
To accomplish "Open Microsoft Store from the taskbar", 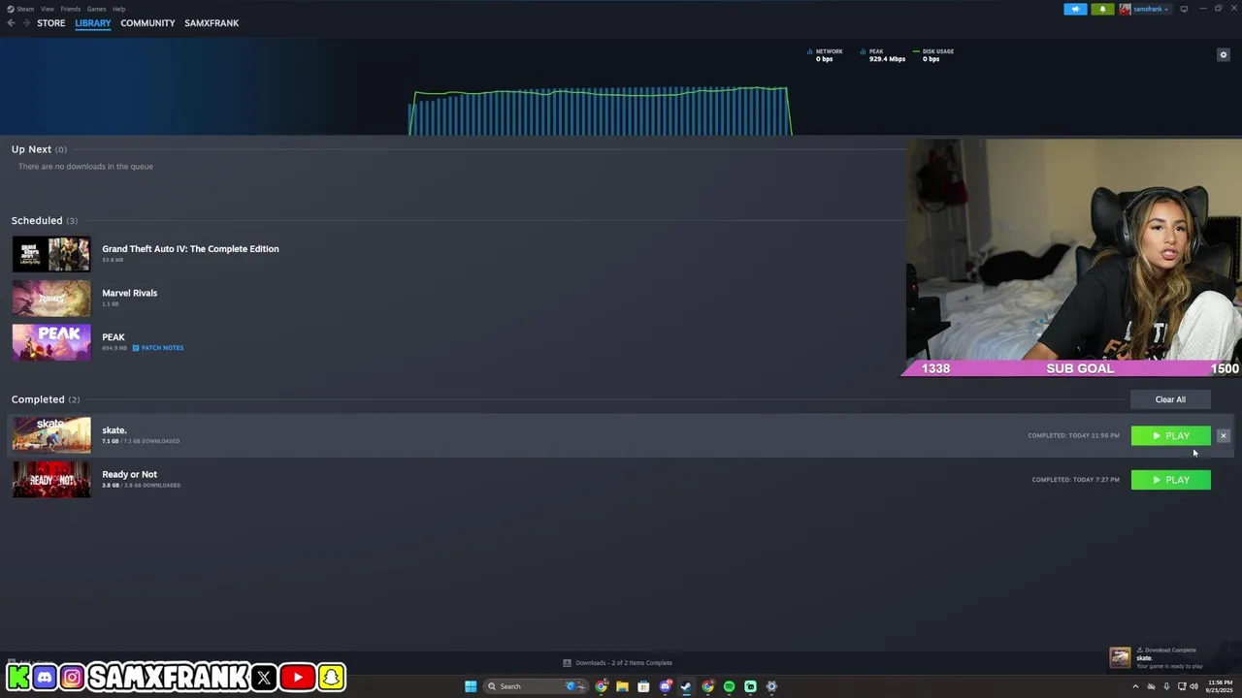I will coord(643,686).
